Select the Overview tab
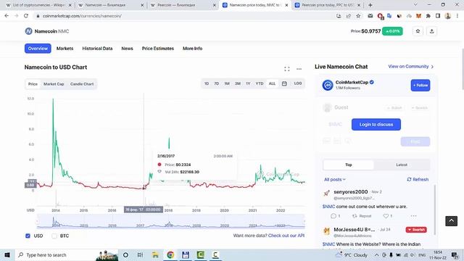The height and width of the screenshot is (261, 464). pos(38,49)
